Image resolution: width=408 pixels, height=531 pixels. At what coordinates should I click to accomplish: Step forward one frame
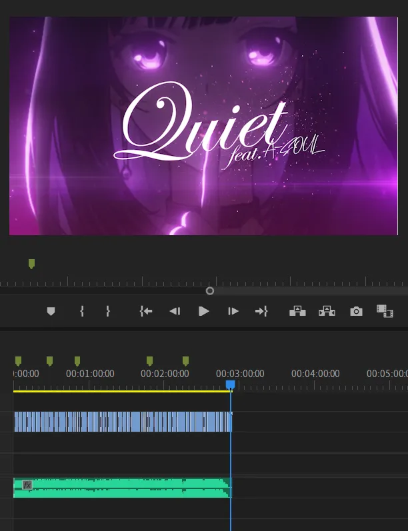click(x=233, y=311)
